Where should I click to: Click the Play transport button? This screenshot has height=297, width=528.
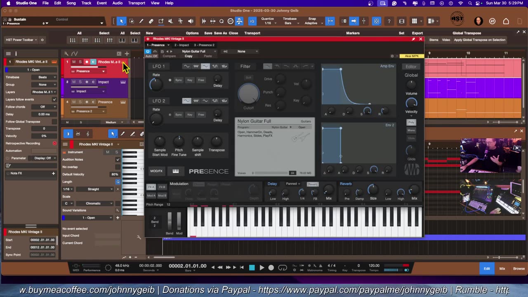[262, 268]
